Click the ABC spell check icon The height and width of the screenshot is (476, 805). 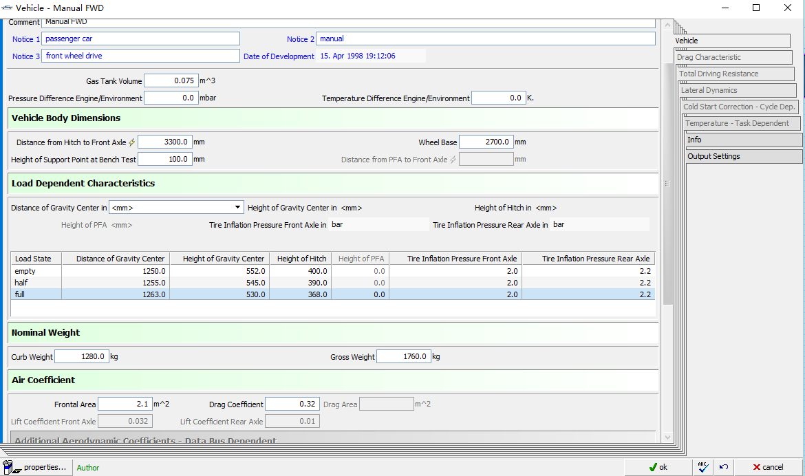pyautogui.click(x=702, y=467)
